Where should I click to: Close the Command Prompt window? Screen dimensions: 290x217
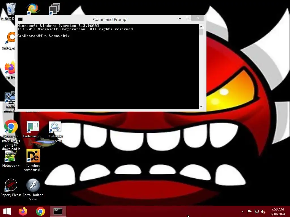pos(198,18)
